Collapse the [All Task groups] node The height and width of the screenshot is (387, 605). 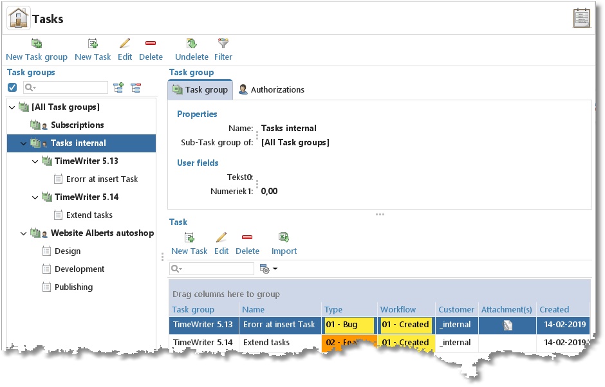12,107
